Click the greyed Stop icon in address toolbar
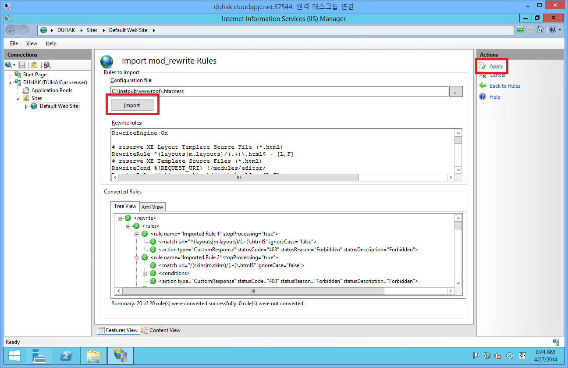 (530, 30)
